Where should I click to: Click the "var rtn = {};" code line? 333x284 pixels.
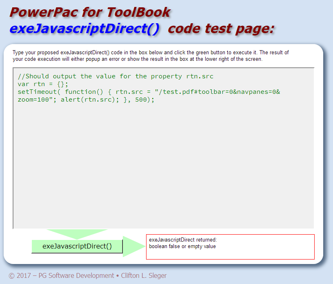tap(43, 84)
